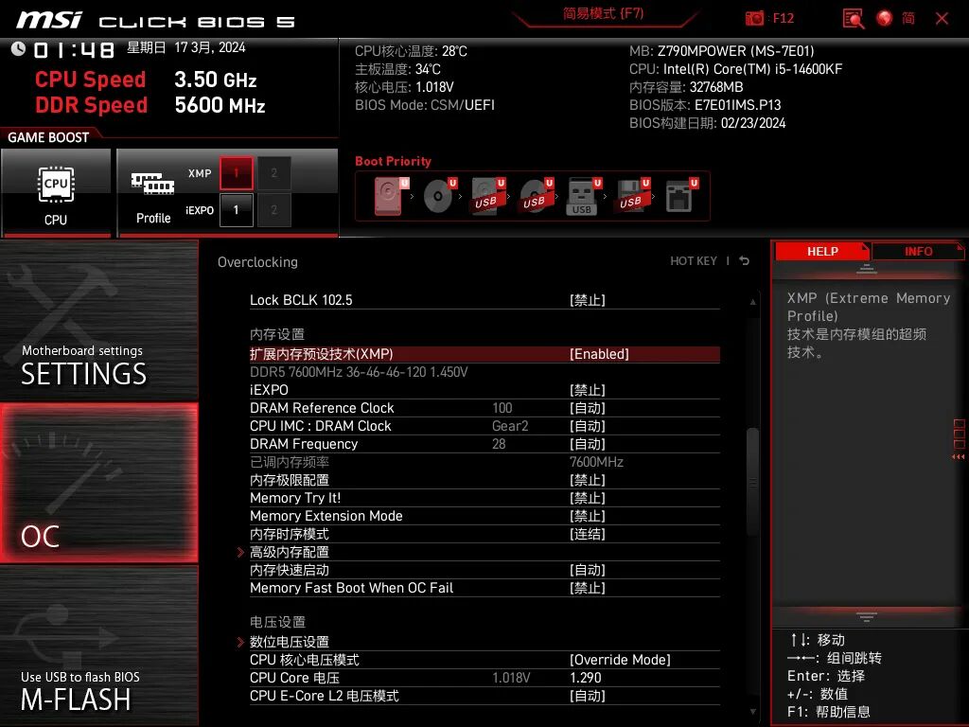This screenshot has height=727, width=969.
Task: Click the clock icon beside the time
Action: [x=18, y=48]
